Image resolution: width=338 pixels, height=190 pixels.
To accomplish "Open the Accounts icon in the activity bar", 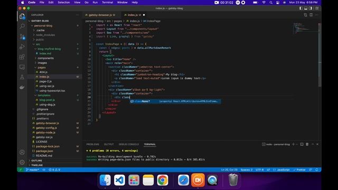I will [22, 152].
